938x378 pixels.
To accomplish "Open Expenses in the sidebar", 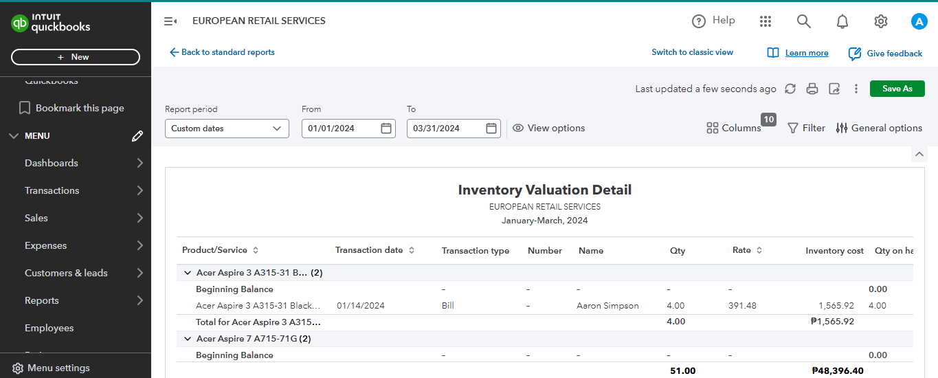I will pyautogui.click(x=46, y=245).
